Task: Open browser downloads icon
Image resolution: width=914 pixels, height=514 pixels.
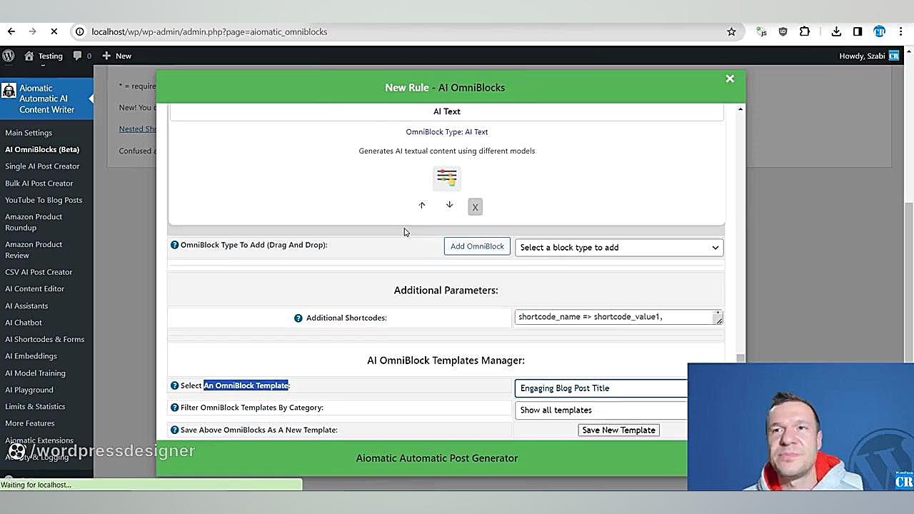Action: 836,31
